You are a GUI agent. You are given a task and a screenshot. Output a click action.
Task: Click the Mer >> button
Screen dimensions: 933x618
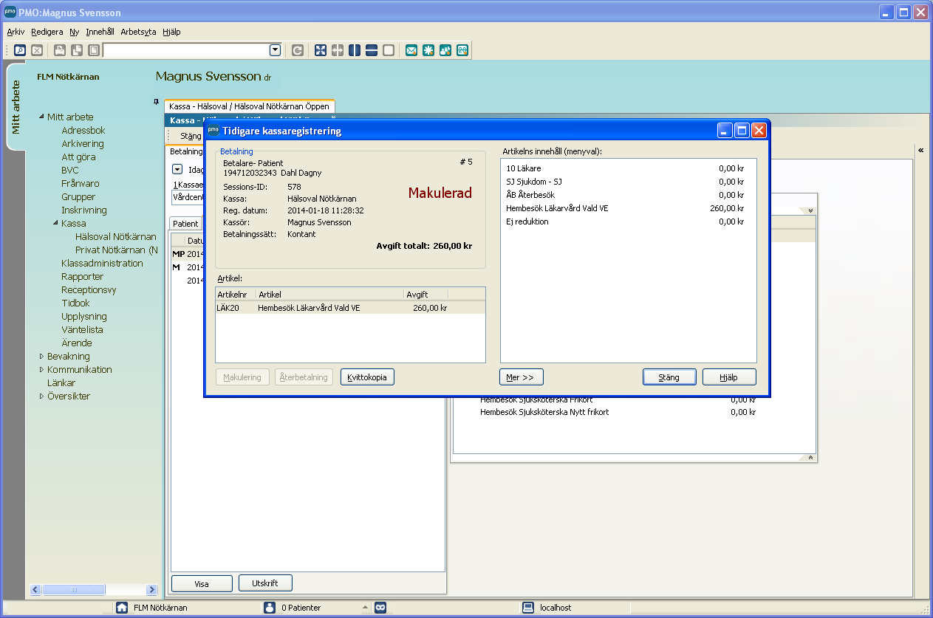[x=521, y=377]
